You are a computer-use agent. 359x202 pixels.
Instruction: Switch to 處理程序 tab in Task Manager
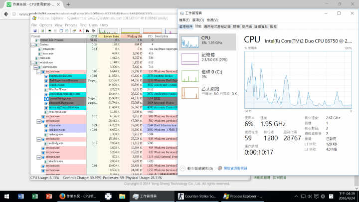[x=185, y=26]
